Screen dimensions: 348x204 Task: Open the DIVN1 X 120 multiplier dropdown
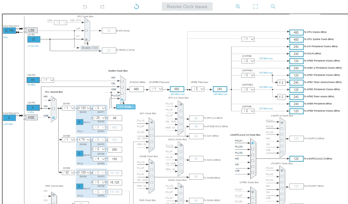pos(84,108)
